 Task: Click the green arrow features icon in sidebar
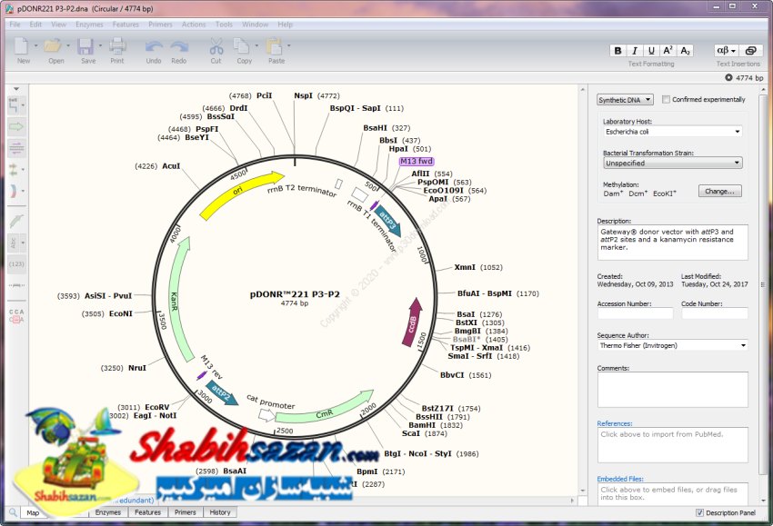[16, 126]
